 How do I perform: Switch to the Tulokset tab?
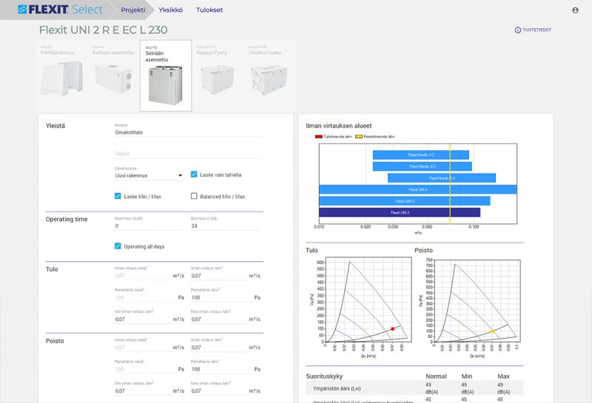click(209, 10)
